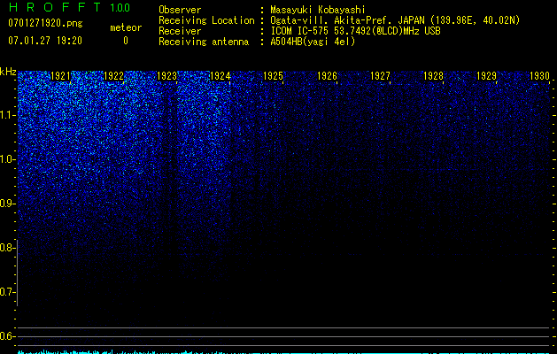Click the gray vertical bar beside 0.8 kHz
Screen dimensions: 557x354
point(18,273)
